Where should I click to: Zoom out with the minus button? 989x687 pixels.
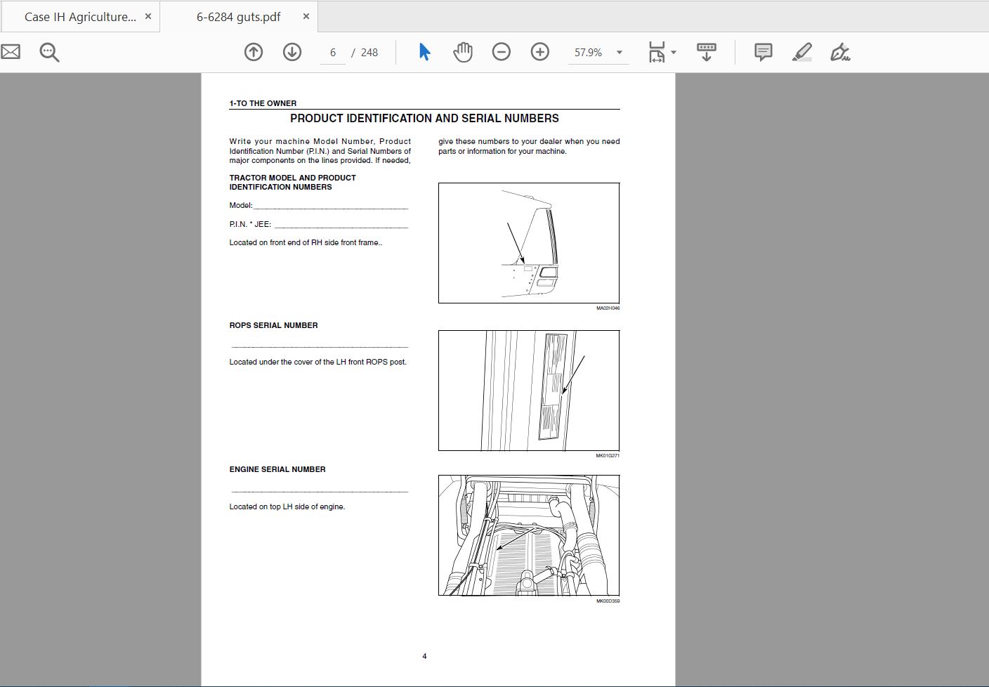(x=502, y=52)
